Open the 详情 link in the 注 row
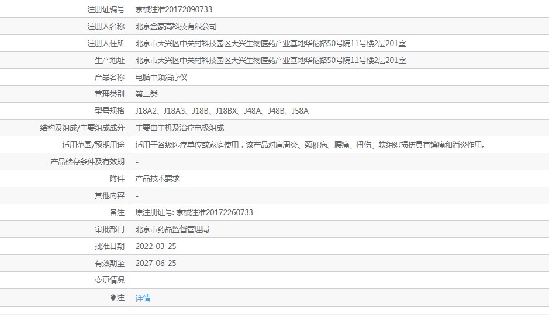The image size is (549, 315). (143, 298)
